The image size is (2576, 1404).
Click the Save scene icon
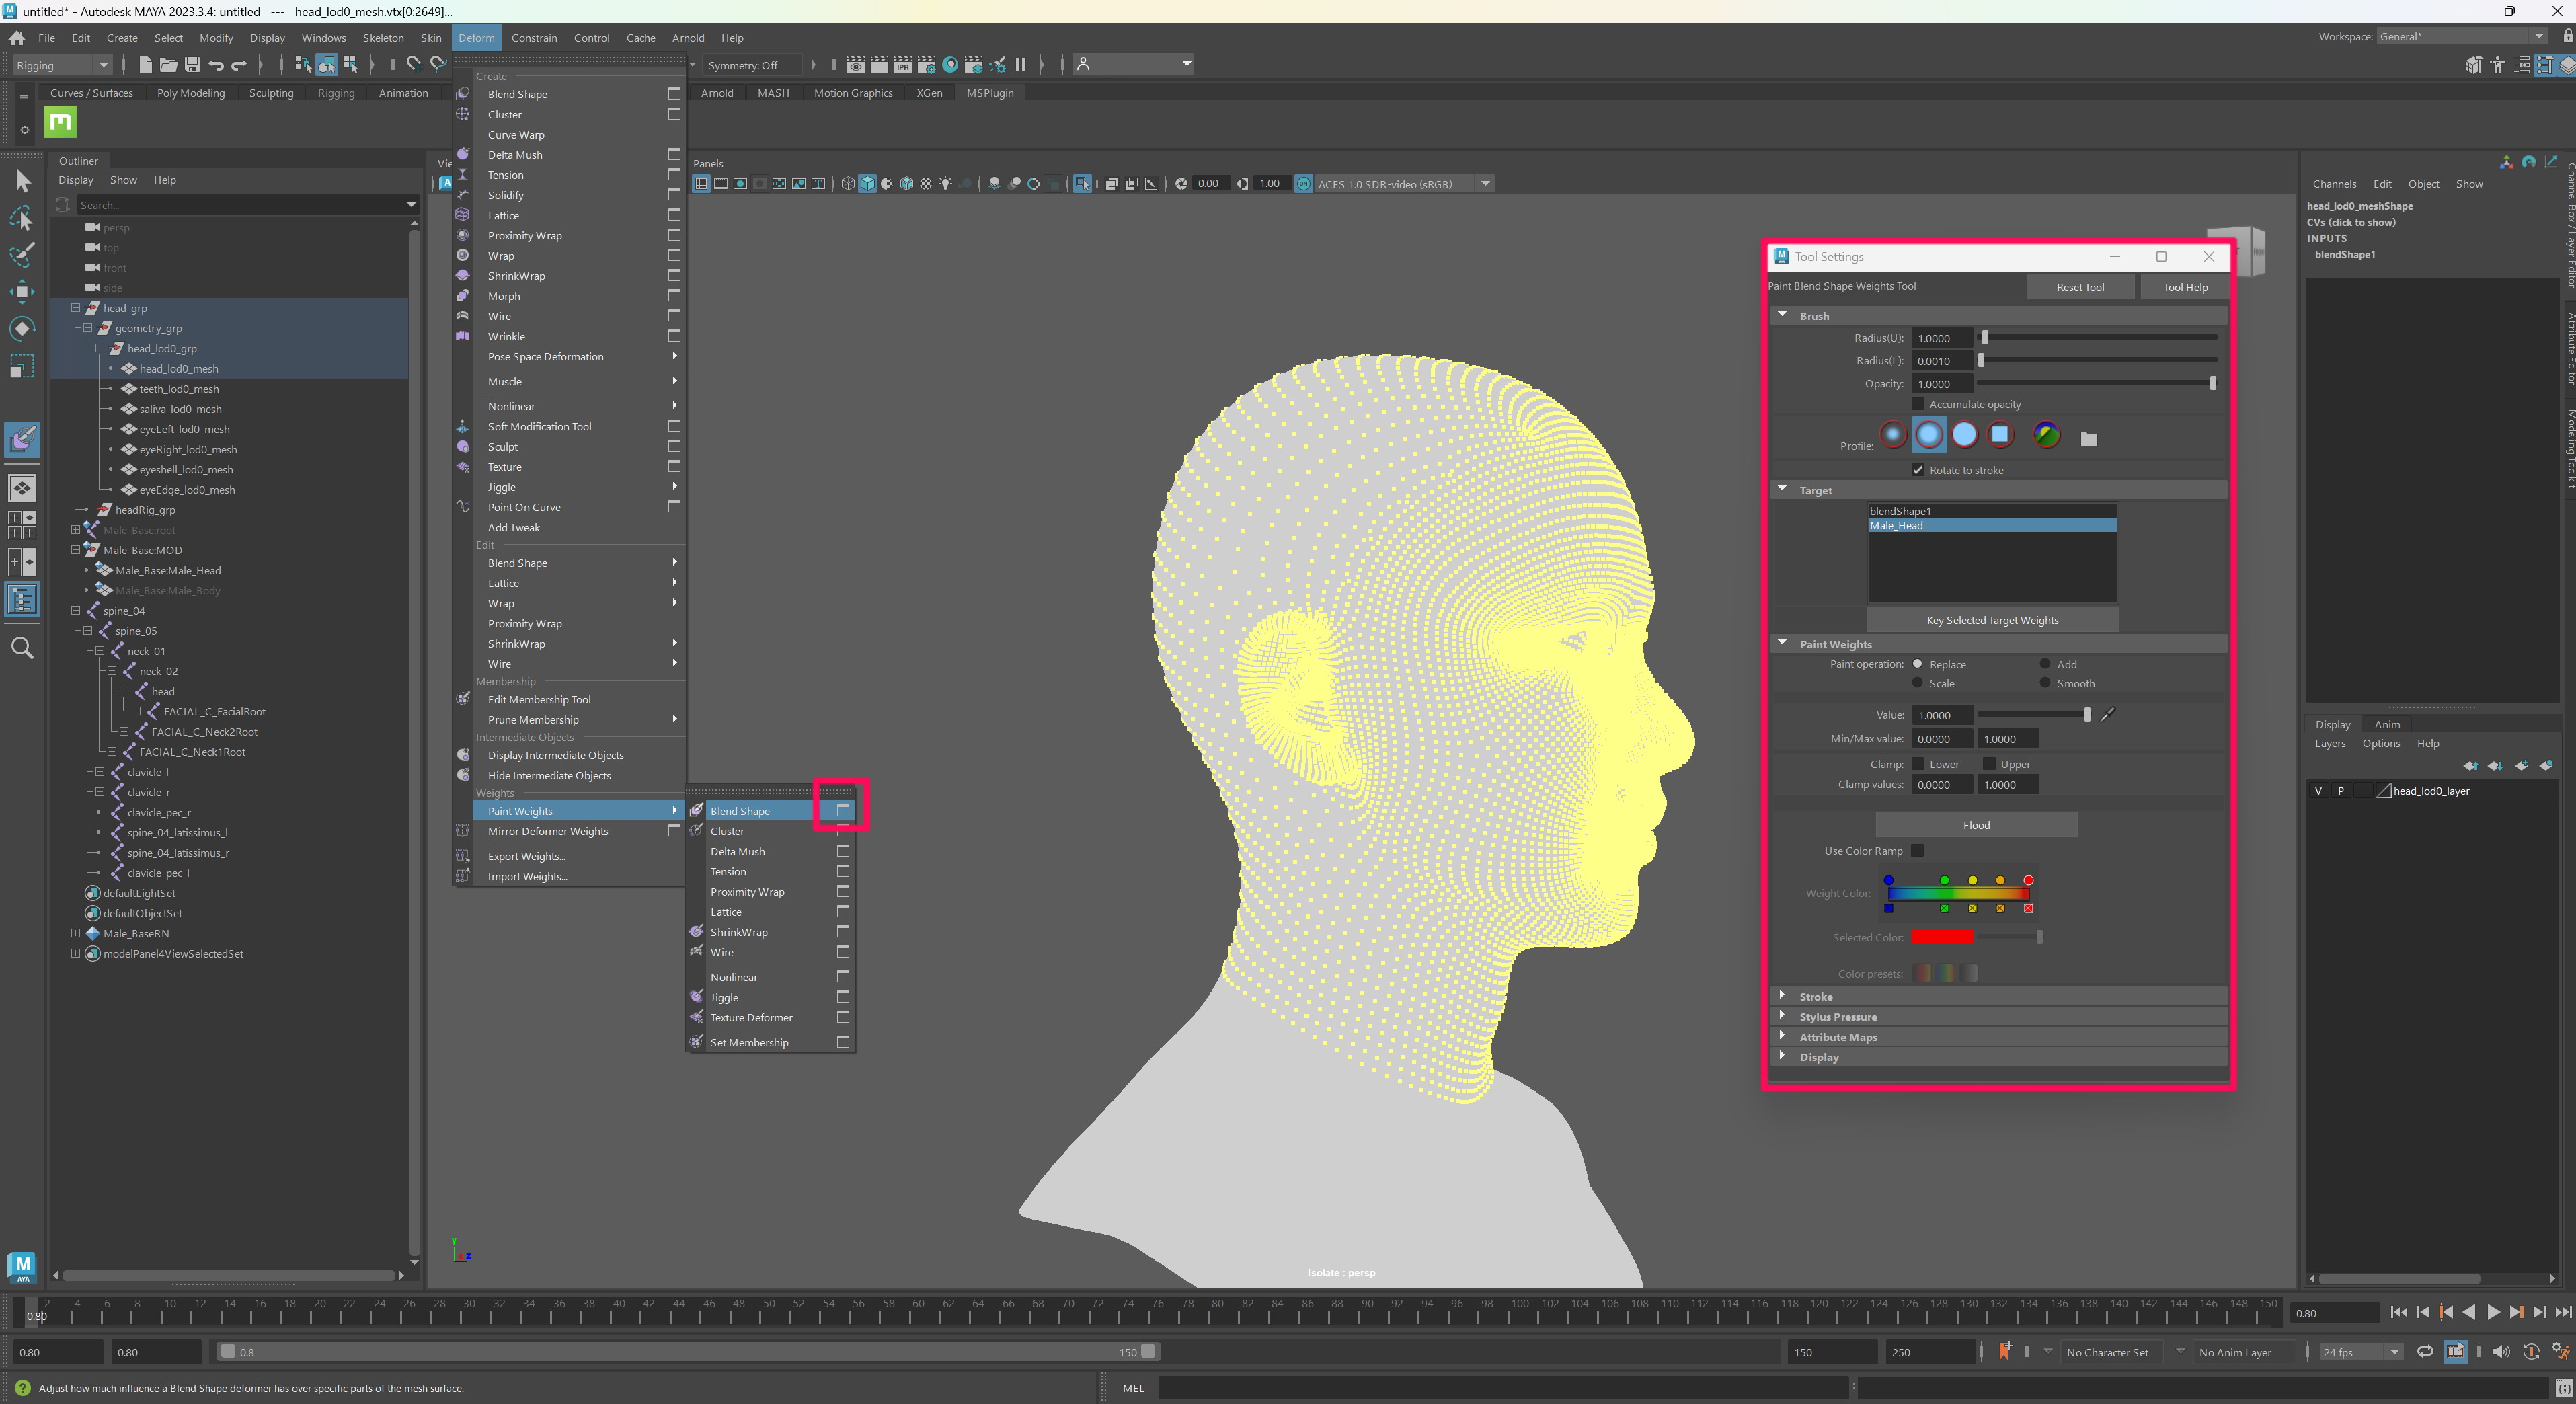coord(192,65)
